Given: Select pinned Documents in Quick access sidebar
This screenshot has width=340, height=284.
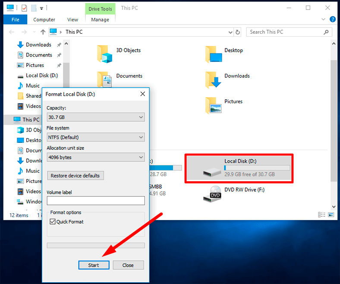Looking at the screenshot, I should coord(39,55).
